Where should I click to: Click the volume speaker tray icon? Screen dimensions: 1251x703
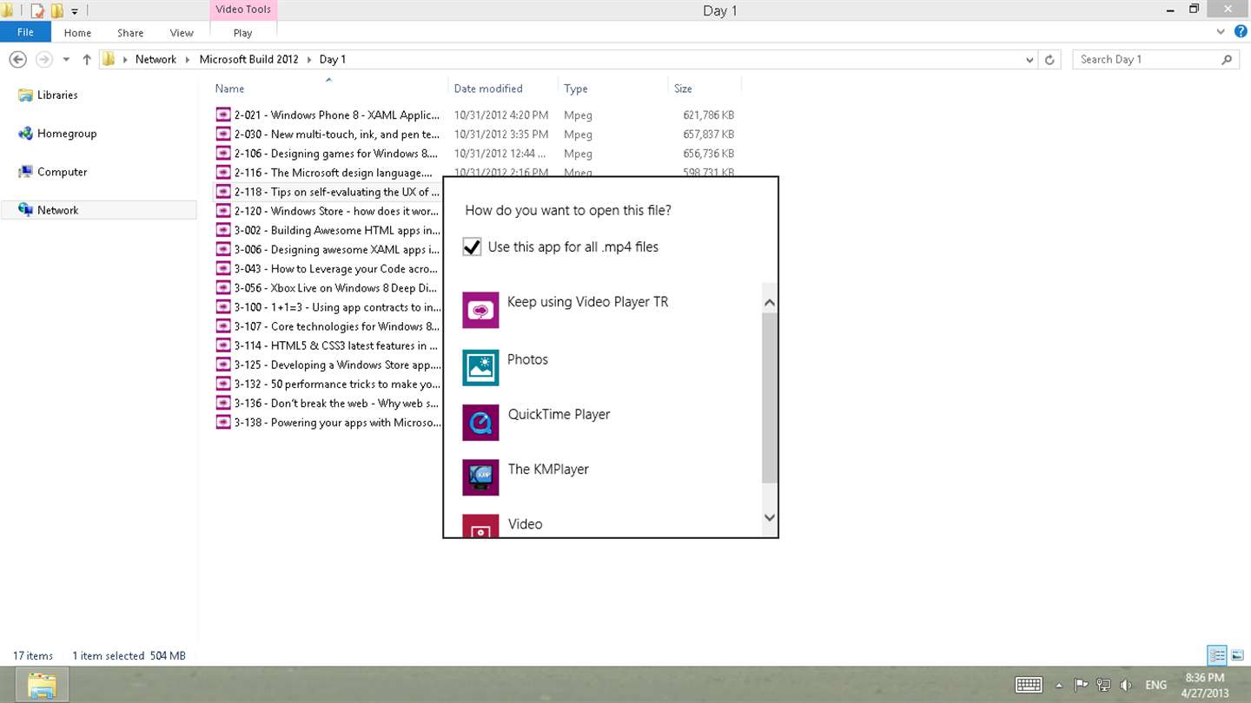(x=1126, y=685)
